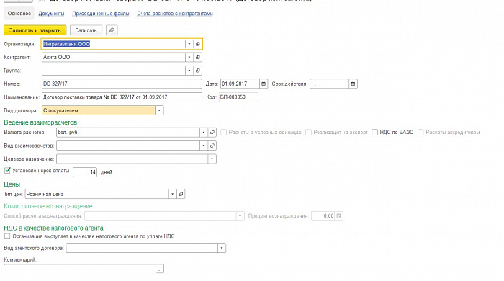The width and height of the screenshot is (504, 281).
Task: Expand the Вид агентского договора dropdown
Action: 222,248
